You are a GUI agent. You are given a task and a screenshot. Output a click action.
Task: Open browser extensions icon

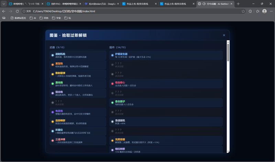[x=250, y=11]
